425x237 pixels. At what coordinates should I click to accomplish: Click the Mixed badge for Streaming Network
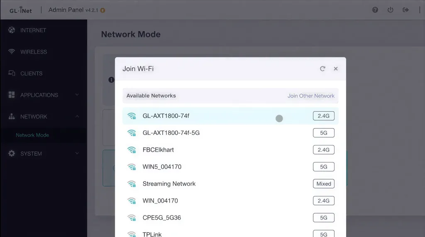click(324, 184)
